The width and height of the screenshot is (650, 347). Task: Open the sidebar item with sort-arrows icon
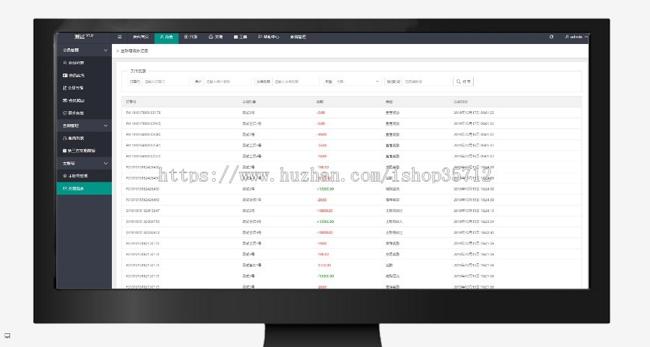click(84, 88)
